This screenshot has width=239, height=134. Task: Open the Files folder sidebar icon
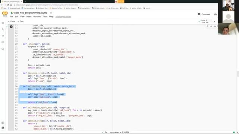tap(3, 49)
